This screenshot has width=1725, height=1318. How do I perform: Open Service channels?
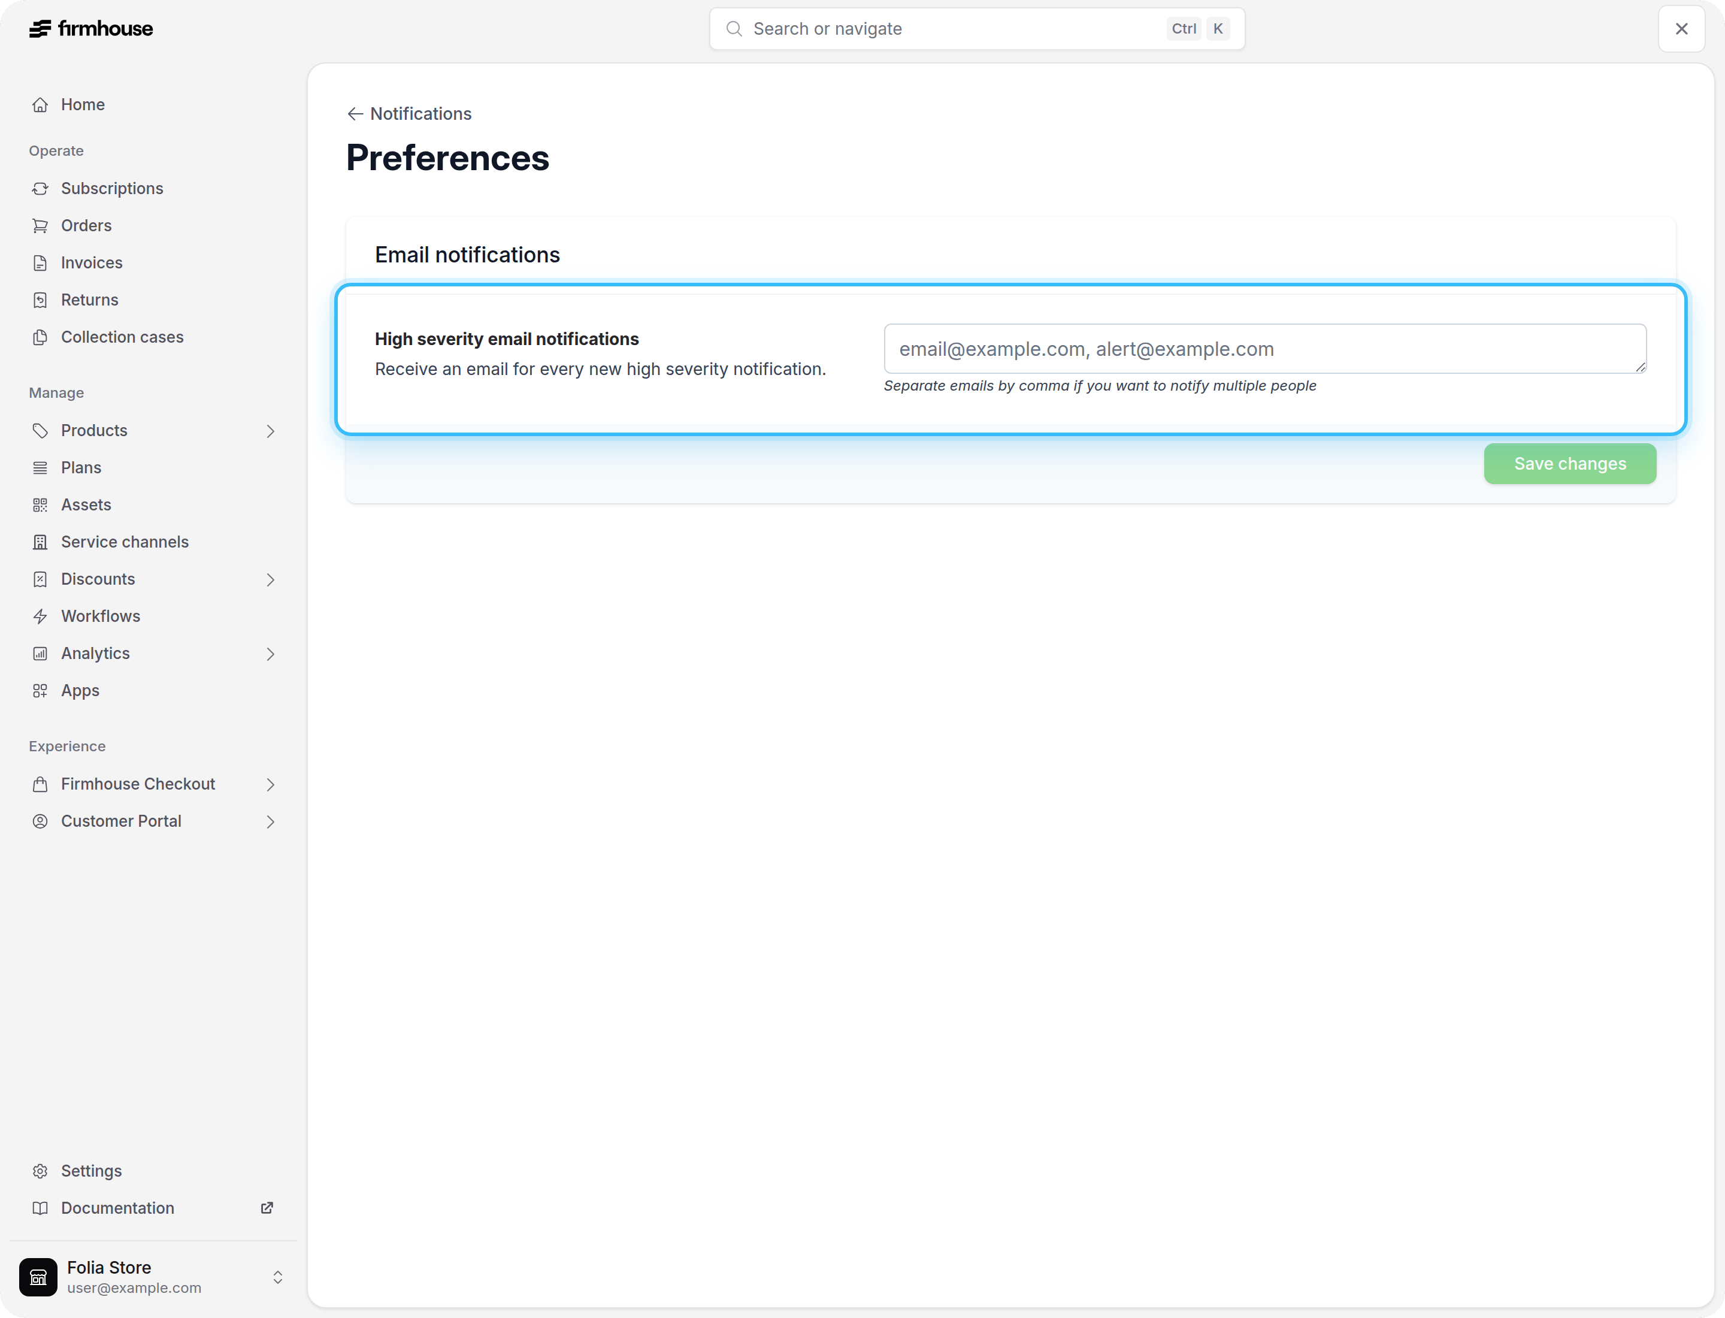[x=153, y=542]
